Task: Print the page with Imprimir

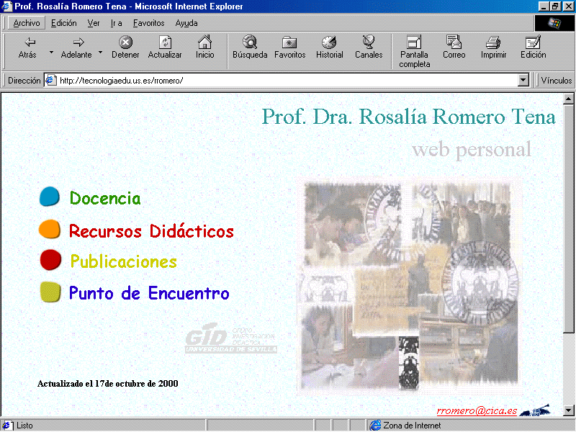Action: (493, 48)
